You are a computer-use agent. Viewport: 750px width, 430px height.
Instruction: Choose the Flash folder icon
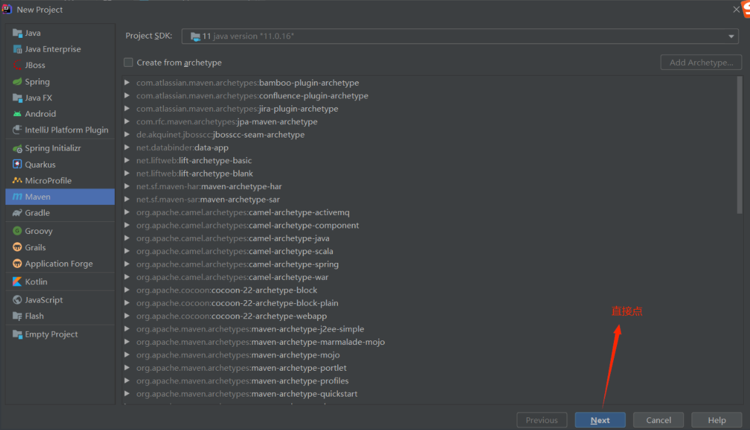[18, 316]
